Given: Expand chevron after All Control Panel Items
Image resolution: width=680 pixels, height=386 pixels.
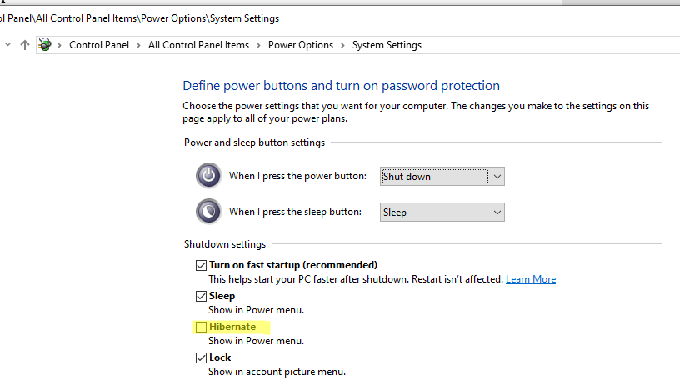Looking at the screenshot, I should 258,45.
